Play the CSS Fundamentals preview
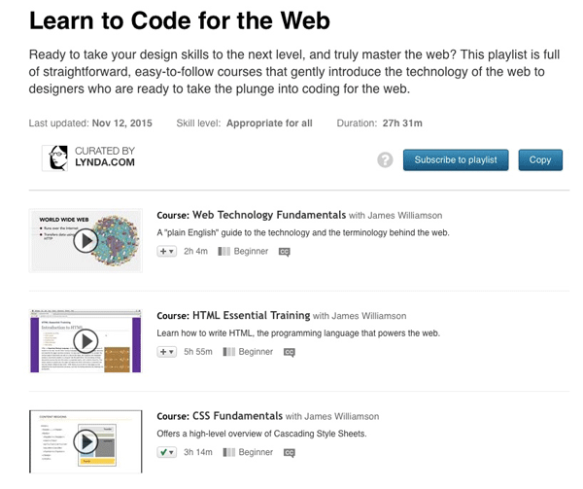Image resolution: width=583 pixels, height=489 pixels. pos(86,441)
